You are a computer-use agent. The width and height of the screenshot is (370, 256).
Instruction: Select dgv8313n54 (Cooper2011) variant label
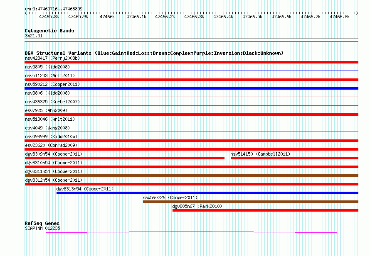85,189
